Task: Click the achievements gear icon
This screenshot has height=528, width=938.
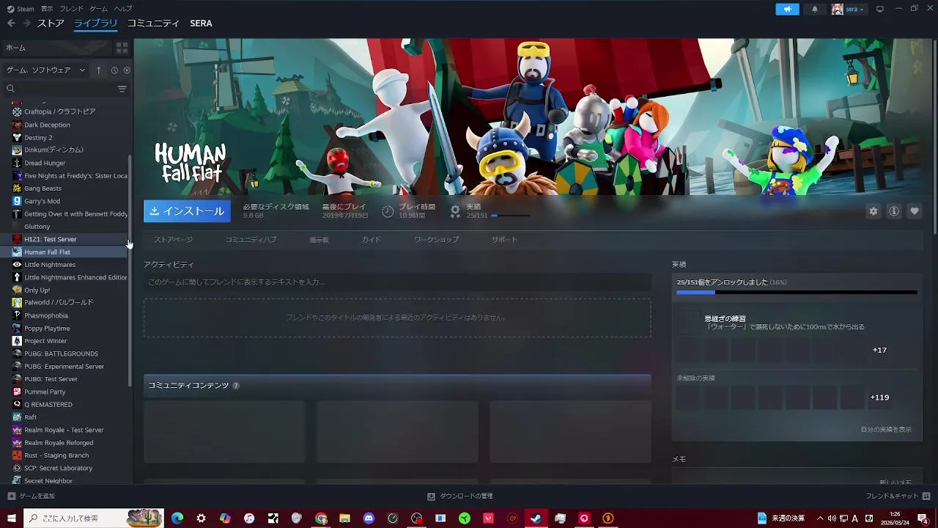Action: (x=455, y=211)
